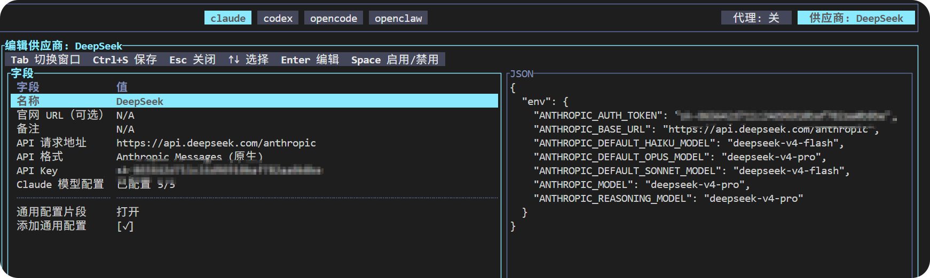Viewport: 930px width, 278px height.
Task: Expand the Claude 模型配置 row
Action: tap(254, 184)
